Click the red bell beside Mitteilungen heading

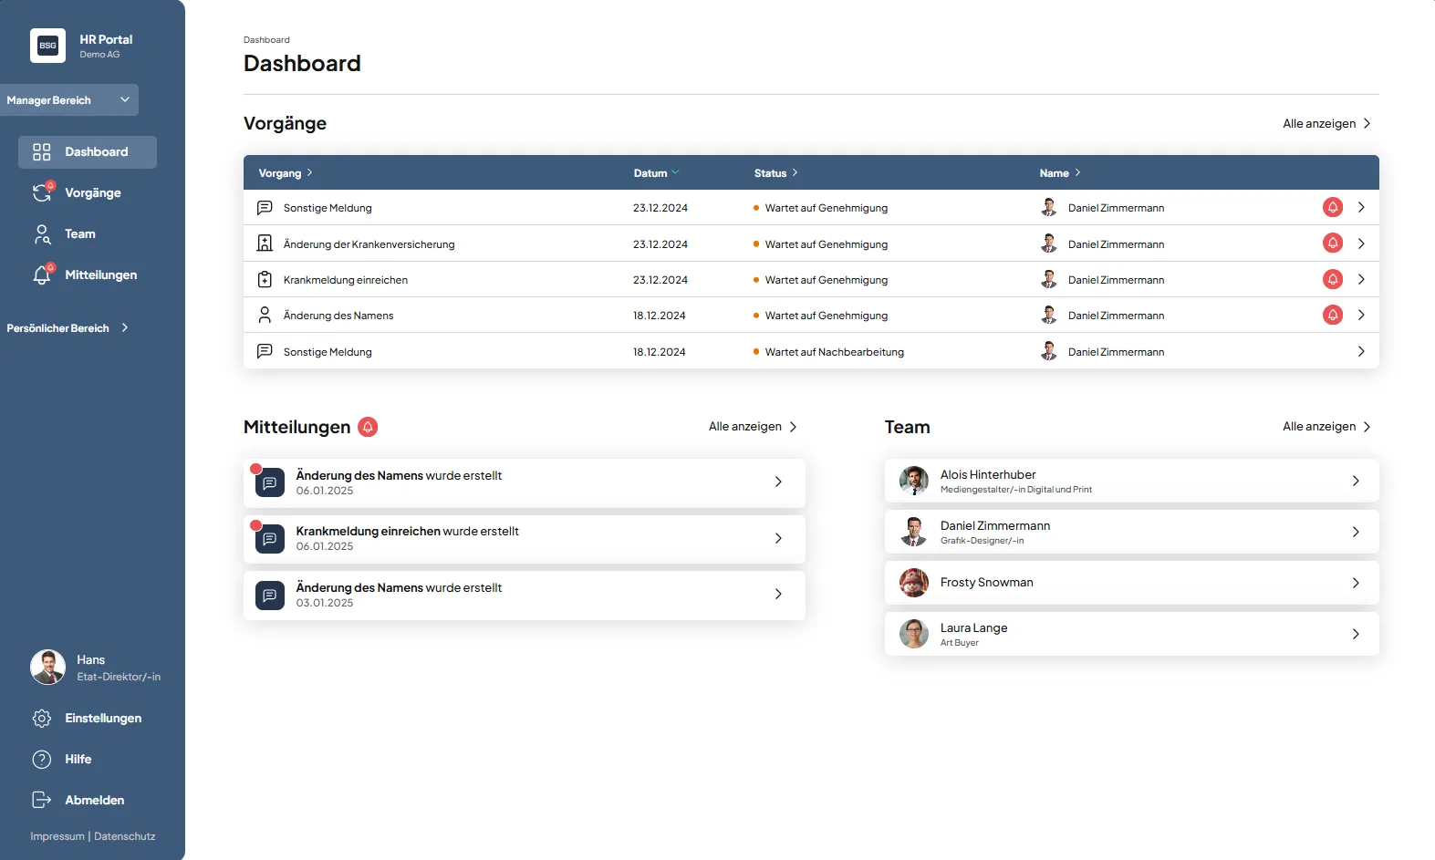click(368, 427)
